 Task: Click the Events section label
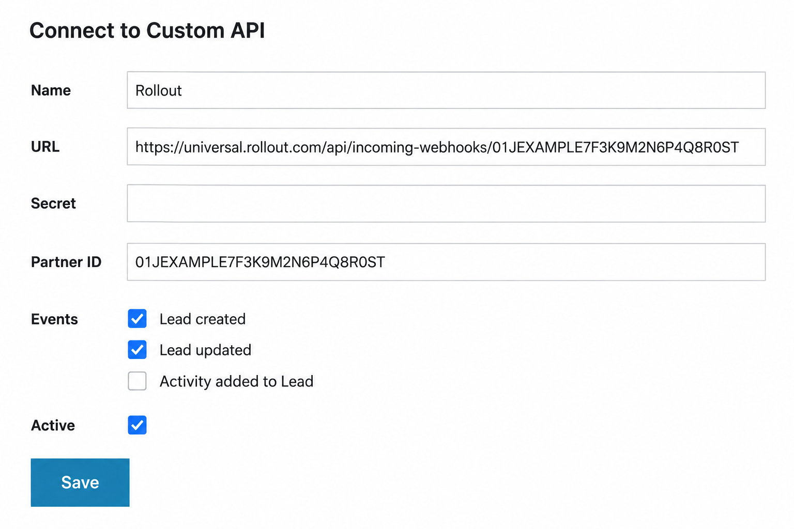[x=54, y=319]
